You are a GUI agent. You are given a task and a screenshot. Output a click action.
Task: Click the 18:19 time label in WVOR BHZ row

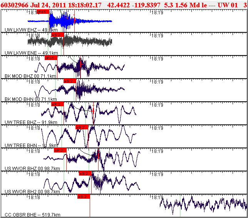[x=157, y=151]
